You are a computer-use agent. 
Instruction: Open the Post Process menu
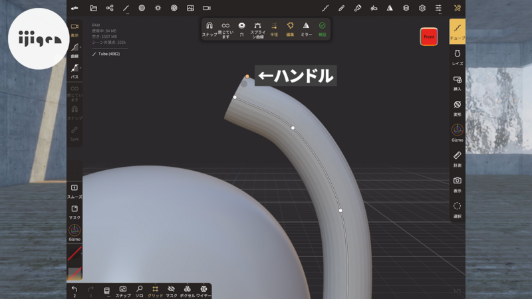click(x=174, y=8)
